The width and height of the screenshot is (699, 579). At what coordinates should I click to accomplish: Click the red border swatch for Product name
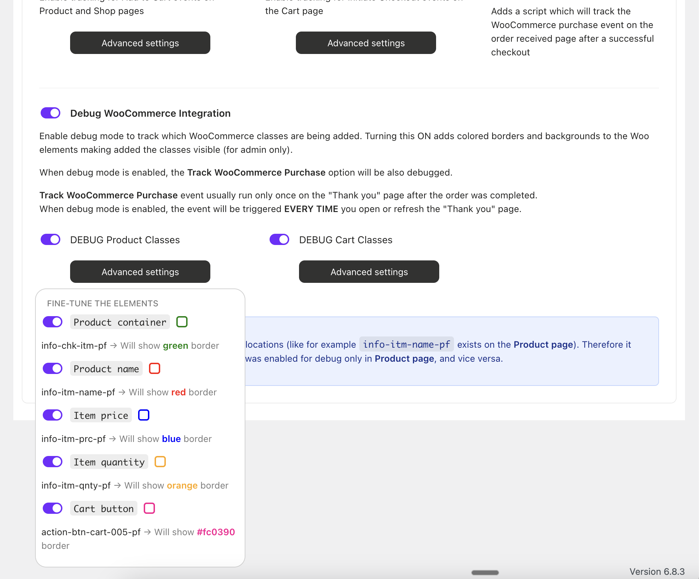154,368
